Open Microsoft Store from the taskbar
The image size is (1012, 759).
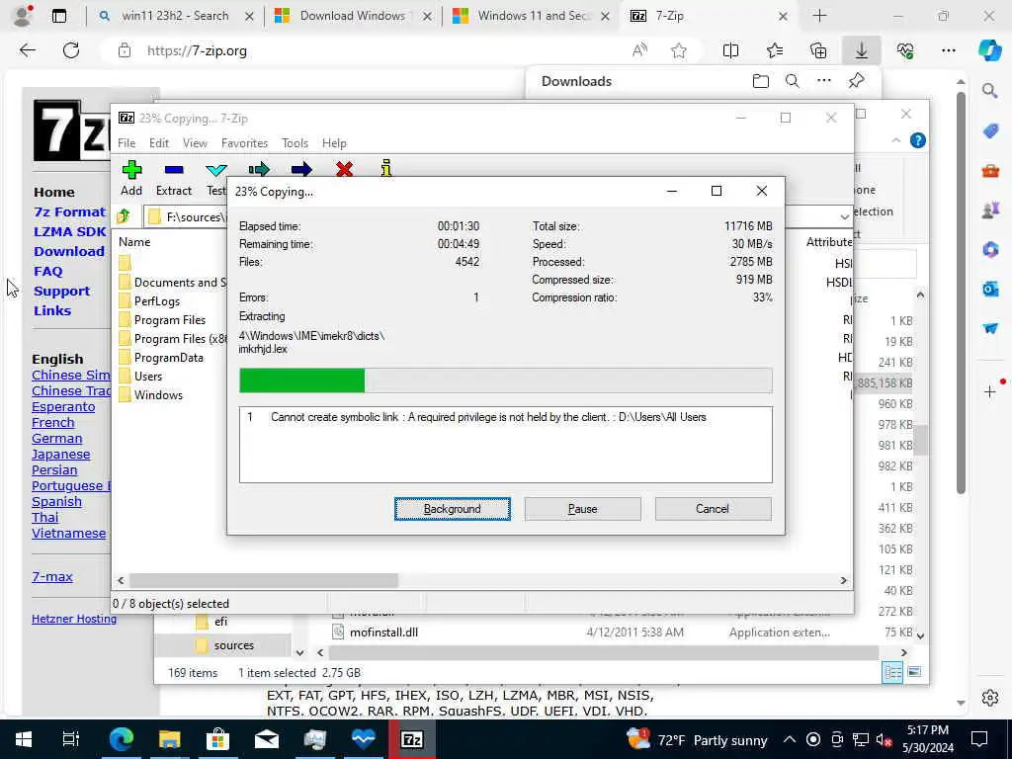(x=217, y=739)
